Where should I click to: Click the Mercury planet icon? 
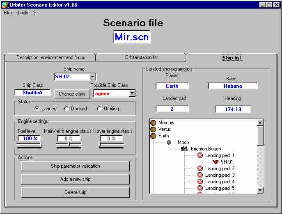[x=153, y=123]
